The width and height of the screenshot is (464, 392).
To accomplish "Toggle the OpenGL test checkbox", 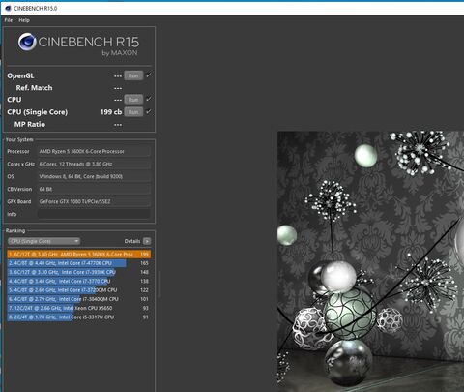I will click(x=149, y=75).
